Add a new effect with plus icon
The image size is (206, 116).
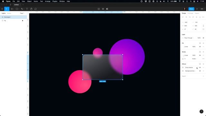tap(203, 64)
